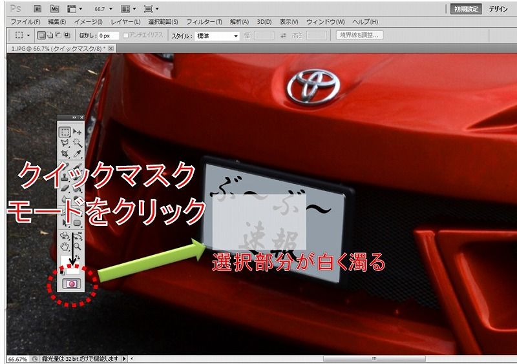The width and height of the screenshot is (517, 364).
Task: Open the Screen Mode dropdown
Action: coord(151,9)
